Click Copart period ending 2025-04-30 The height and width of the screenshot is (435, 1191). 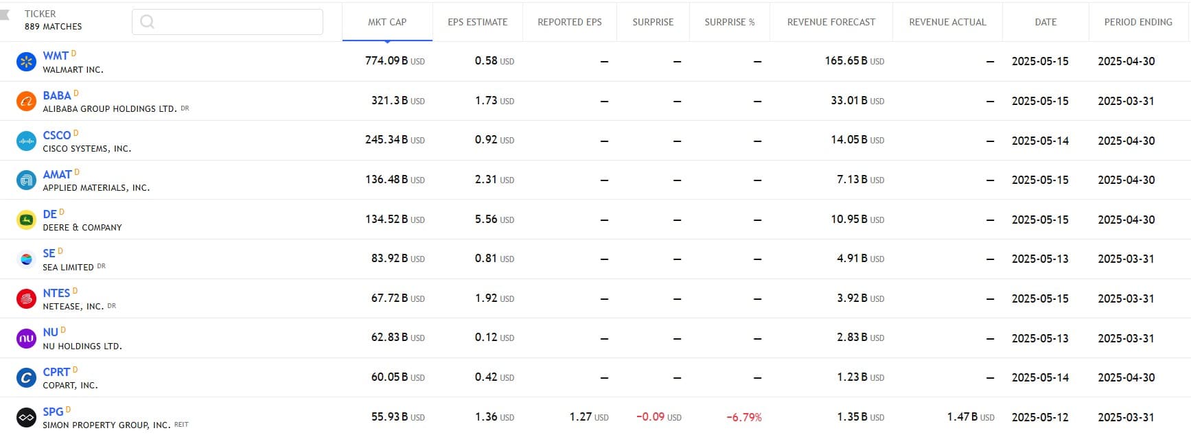click(1126, 377)
